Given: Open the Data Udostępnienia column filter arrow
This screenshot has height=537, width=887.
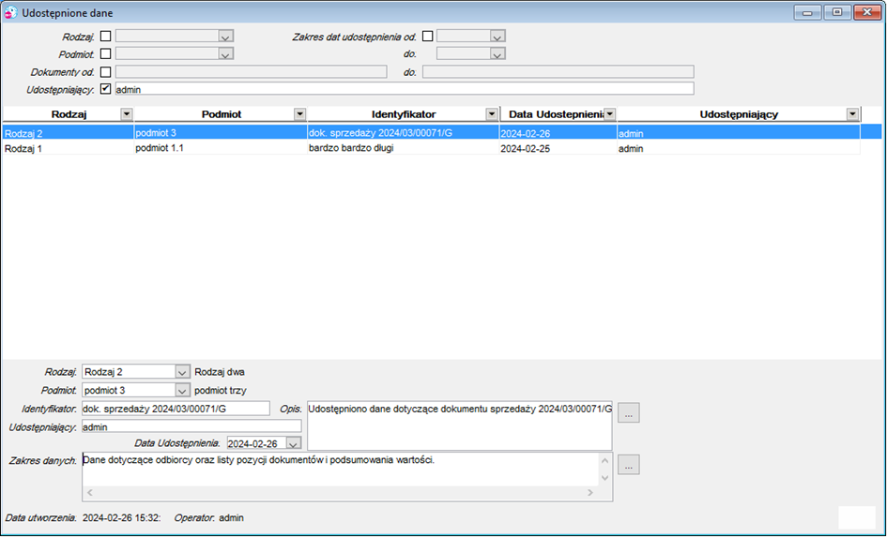Looking at the screenshot, I should [609, 114].
